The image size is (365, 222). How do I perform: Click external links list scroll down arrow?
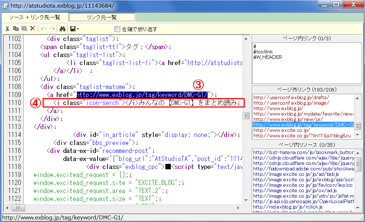[358, 135]
